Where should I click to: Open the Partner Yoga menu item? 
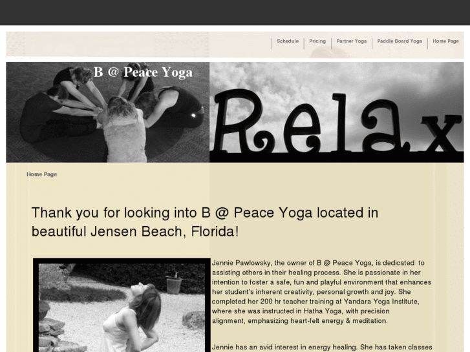[x=351, y=41]
